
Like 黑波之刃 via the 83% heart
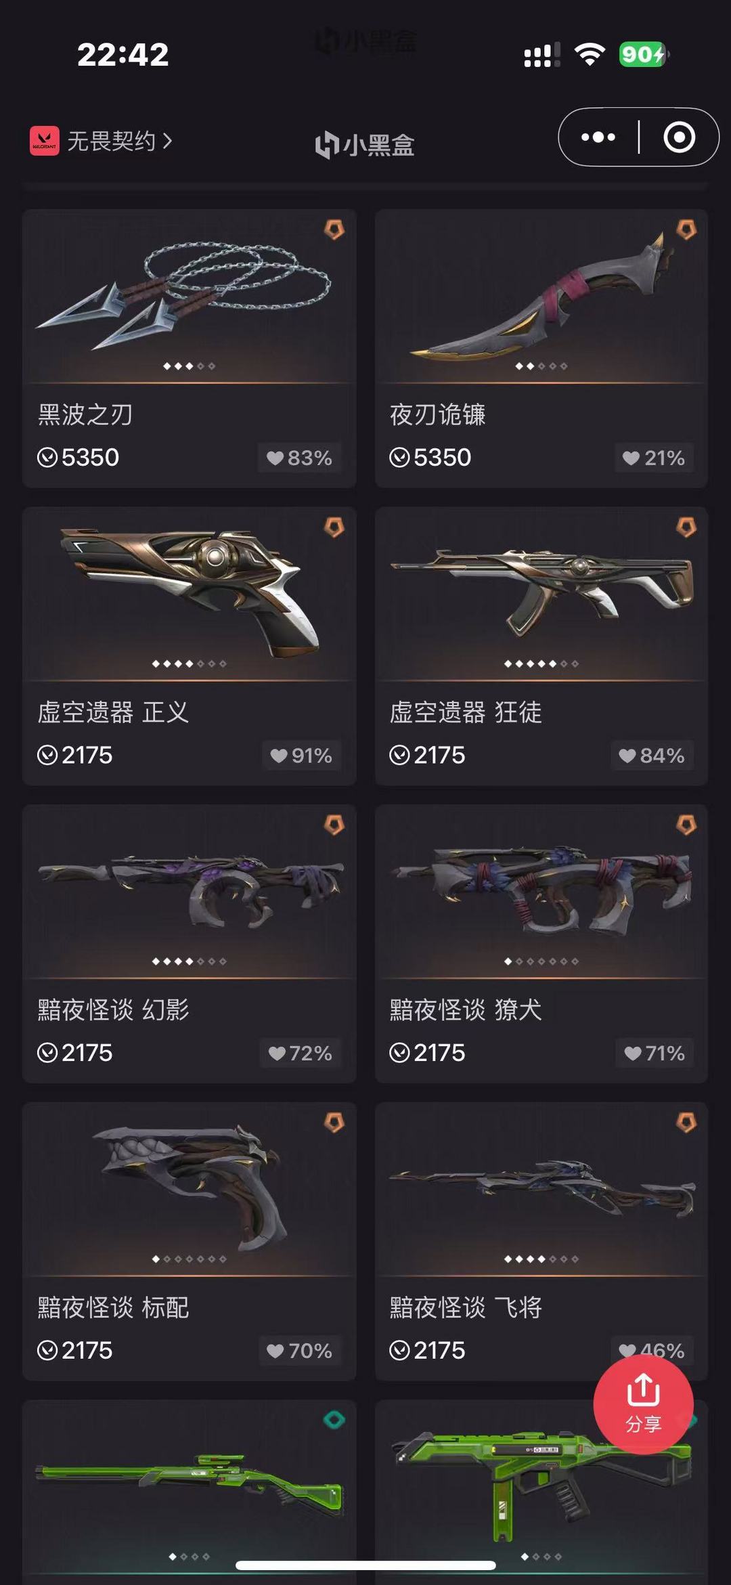coord(299,458)
